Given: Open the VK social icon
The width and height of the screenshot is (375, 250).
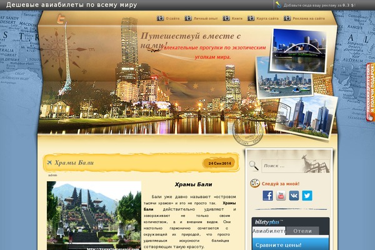Looking at the screenshot, I should pos(294,196).
